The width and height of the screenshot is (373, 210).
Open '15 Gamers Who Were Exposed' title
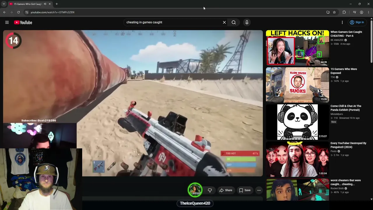344,71
